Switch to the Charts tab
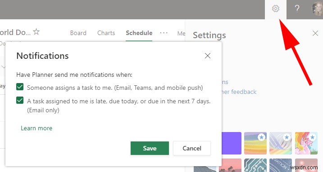 point(106,33)
